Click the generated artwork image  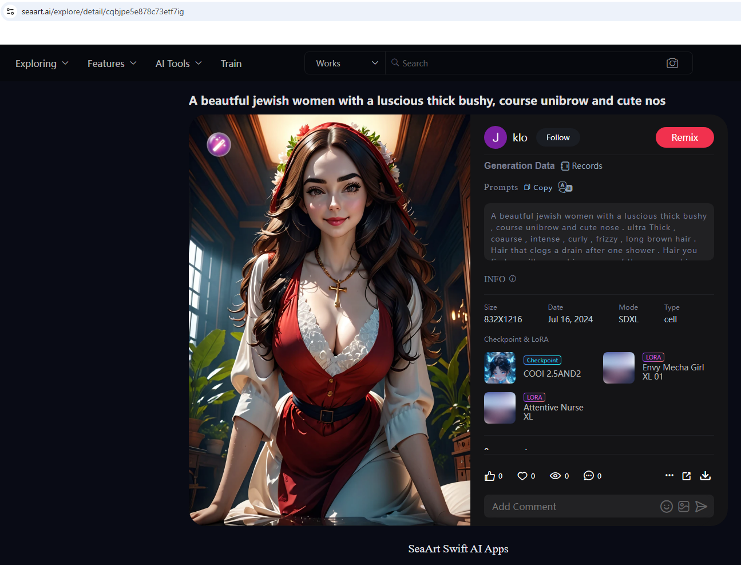pyautogui.click(x=330, y=320)
